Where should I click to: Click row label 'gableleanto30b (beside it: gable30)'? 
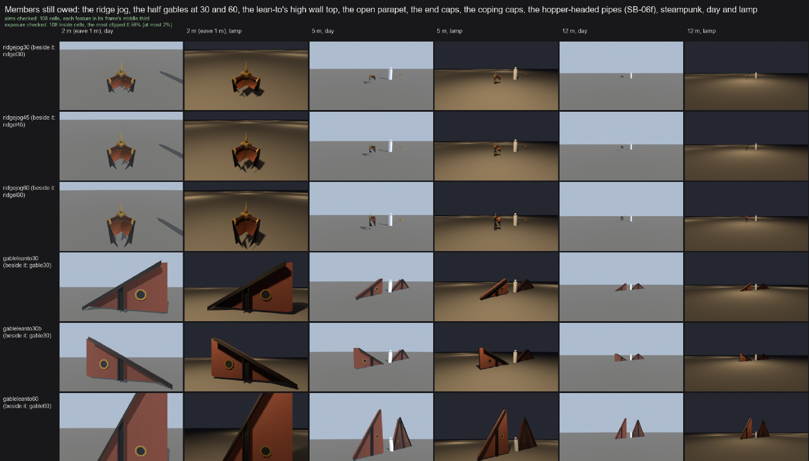[28, 331]
